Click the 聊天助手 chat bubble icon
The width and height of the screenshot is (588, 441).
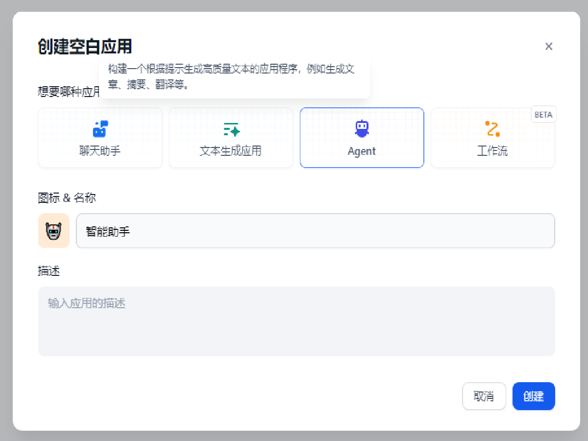[x=100, y=129]
